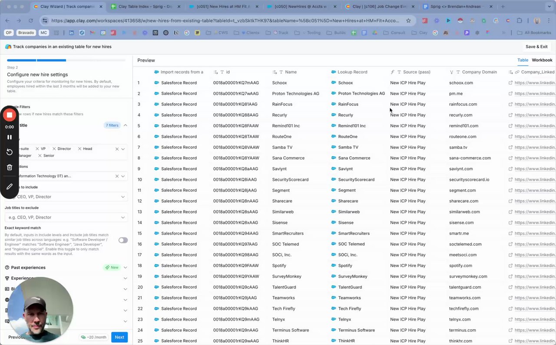Remove the Head seniority tag
This screenshot has height=345, width=556.
tap(79, 149)
